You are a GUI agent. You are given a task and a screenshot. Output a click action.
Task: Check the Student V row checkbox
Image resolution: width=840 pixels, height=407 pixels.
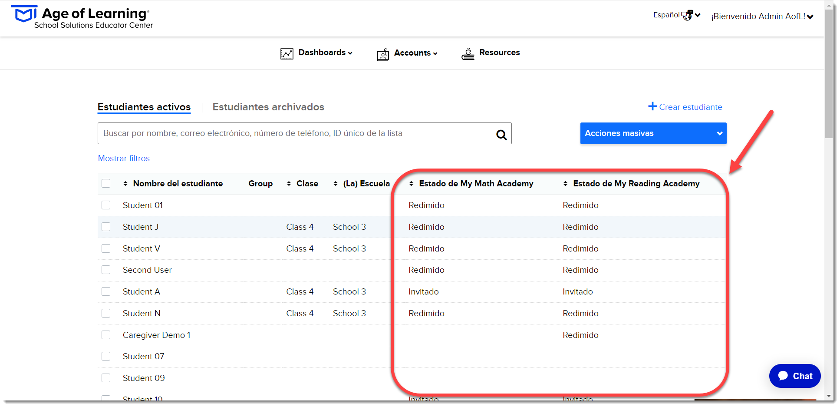[106, 248]
